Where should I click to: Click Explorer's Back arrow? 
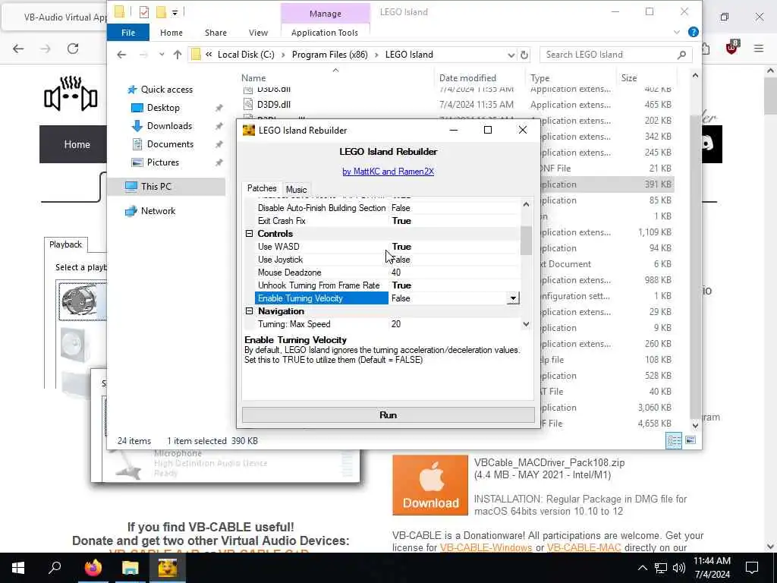pyautogui.click(x=121, y=55)
